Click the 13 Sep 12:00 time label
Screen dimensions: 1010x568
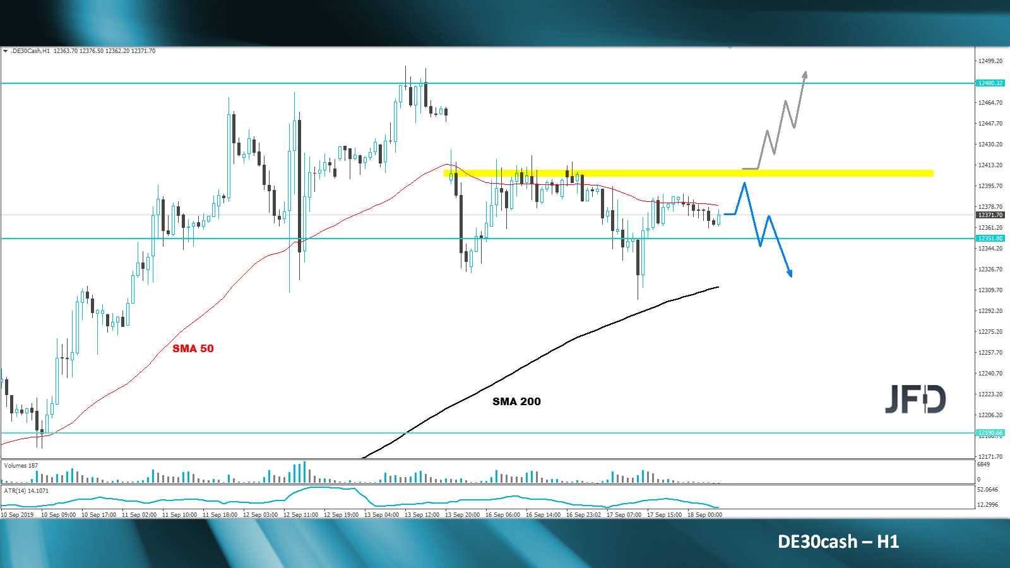click(422, 515)
